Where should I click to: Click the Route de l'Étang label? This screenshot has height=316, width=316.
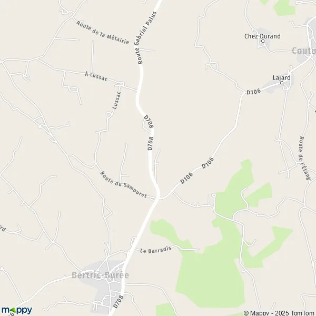pyautogui.click(x=304, y=158)
